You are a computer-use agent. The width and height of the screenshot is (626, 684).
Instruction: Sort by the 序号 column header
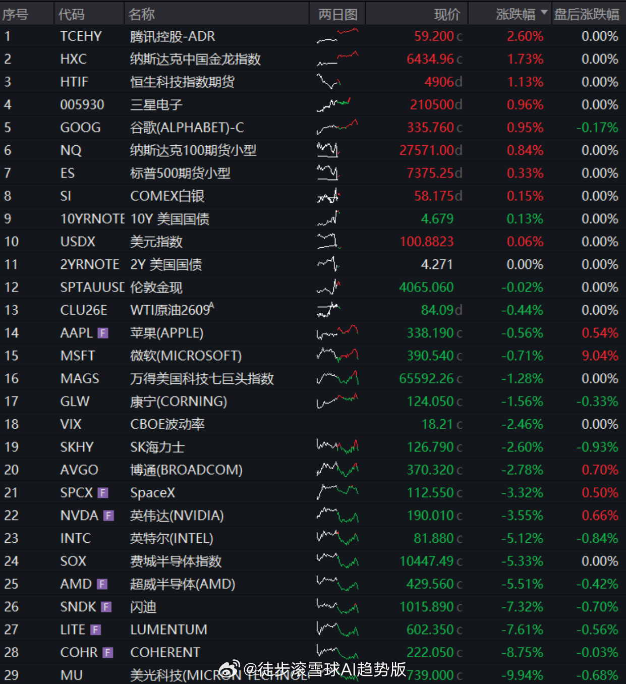[15, 14]
